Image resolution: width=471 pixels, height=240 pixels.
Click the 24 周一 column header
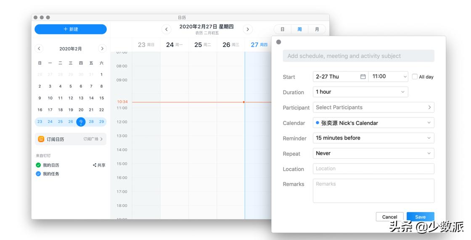(x=174, y=44)
